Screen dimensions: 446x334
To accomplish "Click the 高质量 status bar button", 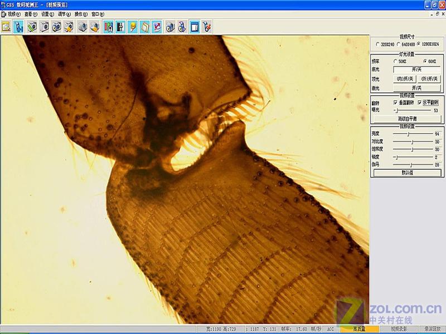I will (359, 329).
